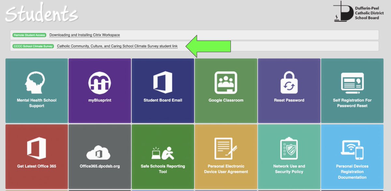Open the CCCC School Climate Survey student link
The image size is (391, 191).
tap(117, 46)
